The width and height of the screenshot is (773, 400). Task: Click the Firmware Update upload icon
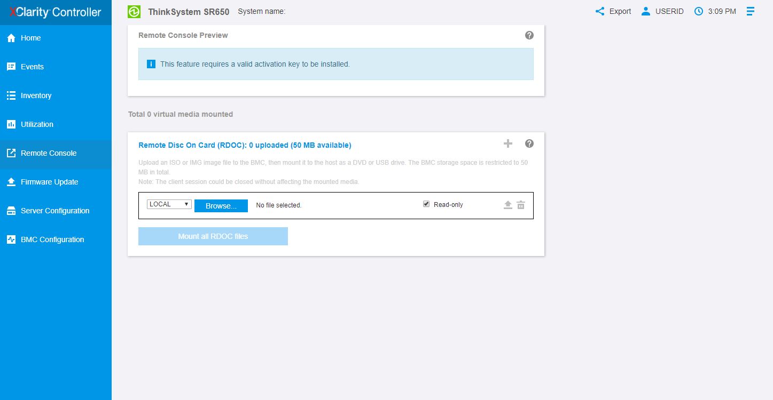coord(11,182)
